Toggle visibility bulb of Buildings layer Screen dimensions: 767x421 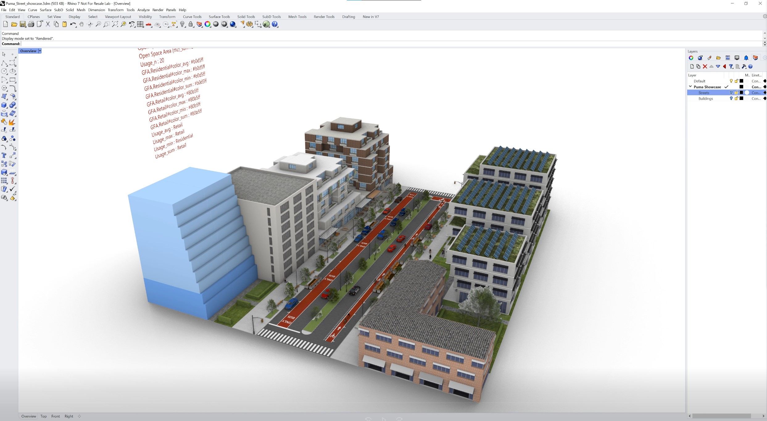click(x=731, y=98)
